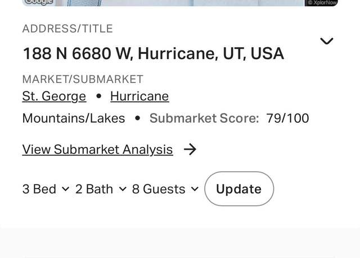
Task: Click the chevron next to 8 Guests
Action: click(x=195, y=189)
